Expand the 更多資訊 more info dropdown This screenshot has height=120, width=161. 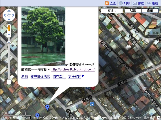(76, 76)
